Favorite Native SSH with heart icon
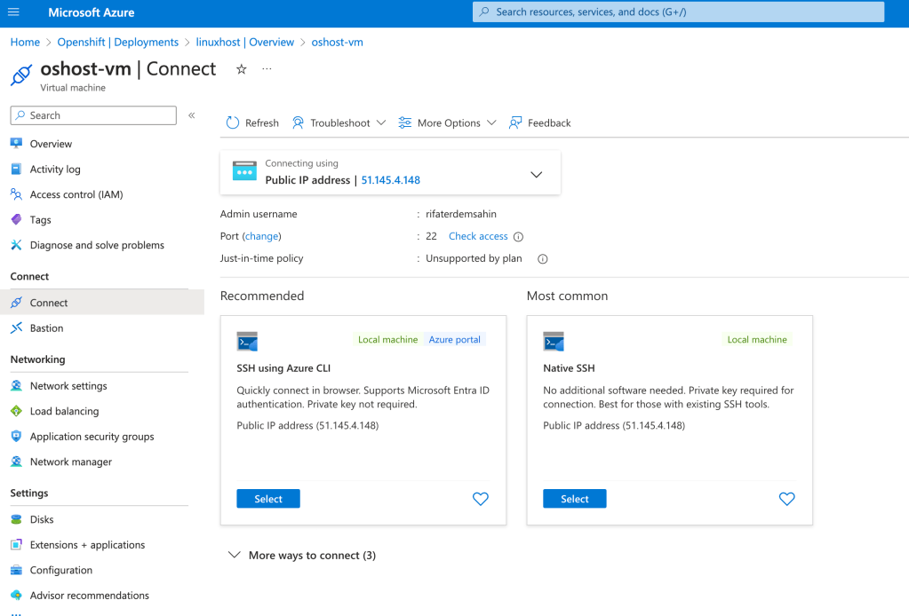 pyautogui.click(x=786, y=499)
